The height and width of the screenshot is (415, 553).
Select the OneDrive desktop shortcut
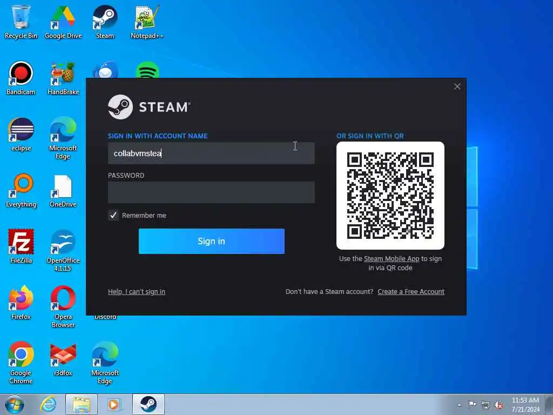pyautogui.click(x=63, y=191)
